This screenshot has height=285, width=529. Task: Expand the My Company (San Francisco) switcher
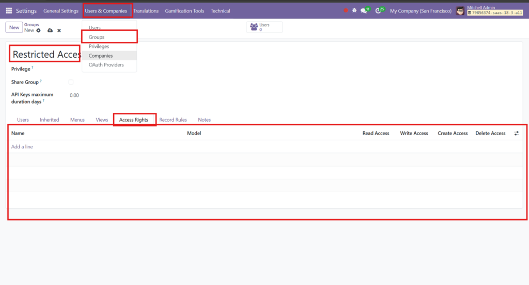421,11
